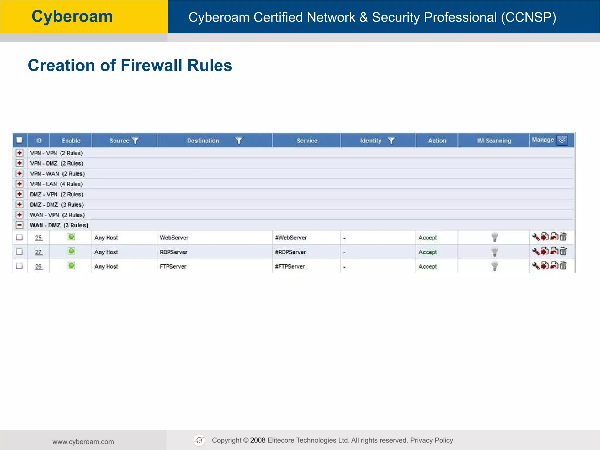Viewport: 600px width, 450px height.
Task: Click the insert rule icon for FTPServer row
Action: [x=545, y=265]
